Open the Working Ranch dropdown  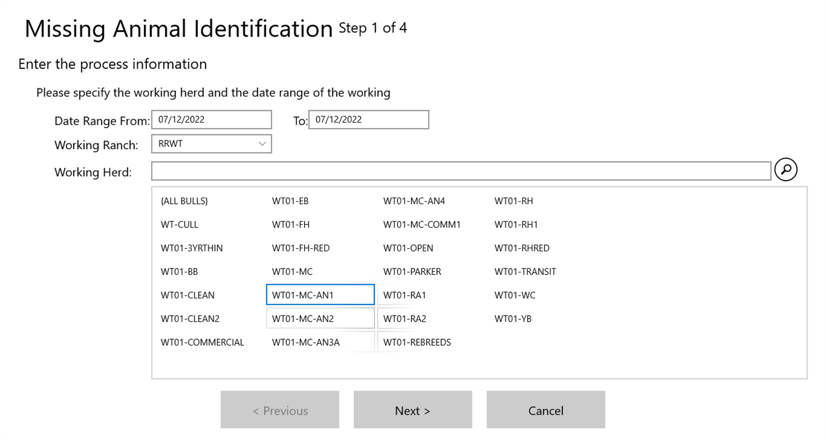211,144
